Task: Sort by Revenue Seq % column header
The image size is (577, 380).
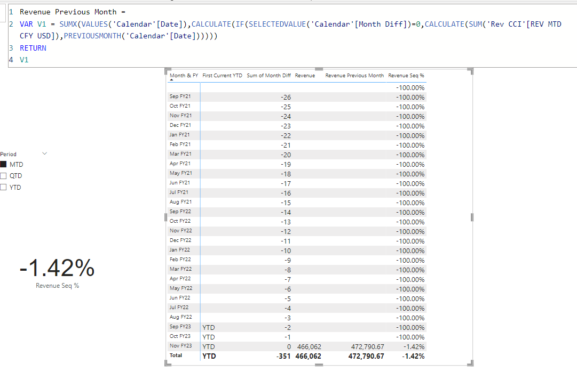Action: coord(406,75)
